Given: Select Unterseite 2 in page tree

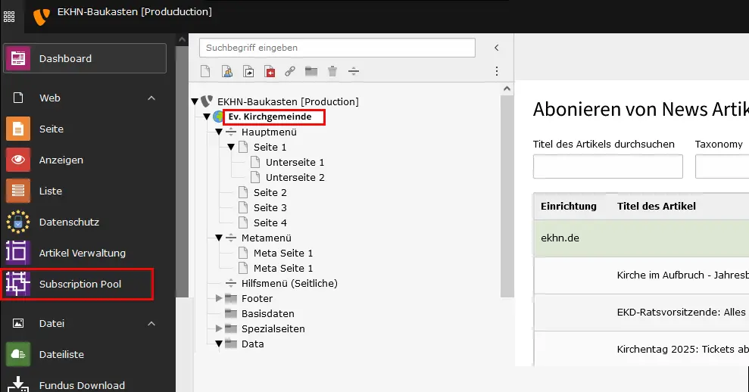Looking at the screenshot, I should [x=295, y=178].
